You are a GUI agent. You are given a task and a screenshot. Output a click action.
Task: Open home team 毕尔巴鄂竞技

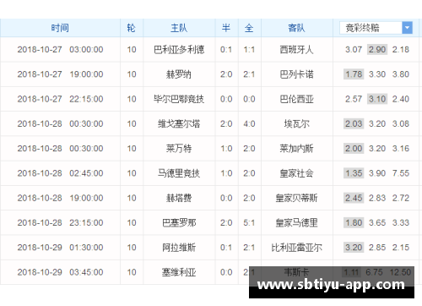pos(179,99)
